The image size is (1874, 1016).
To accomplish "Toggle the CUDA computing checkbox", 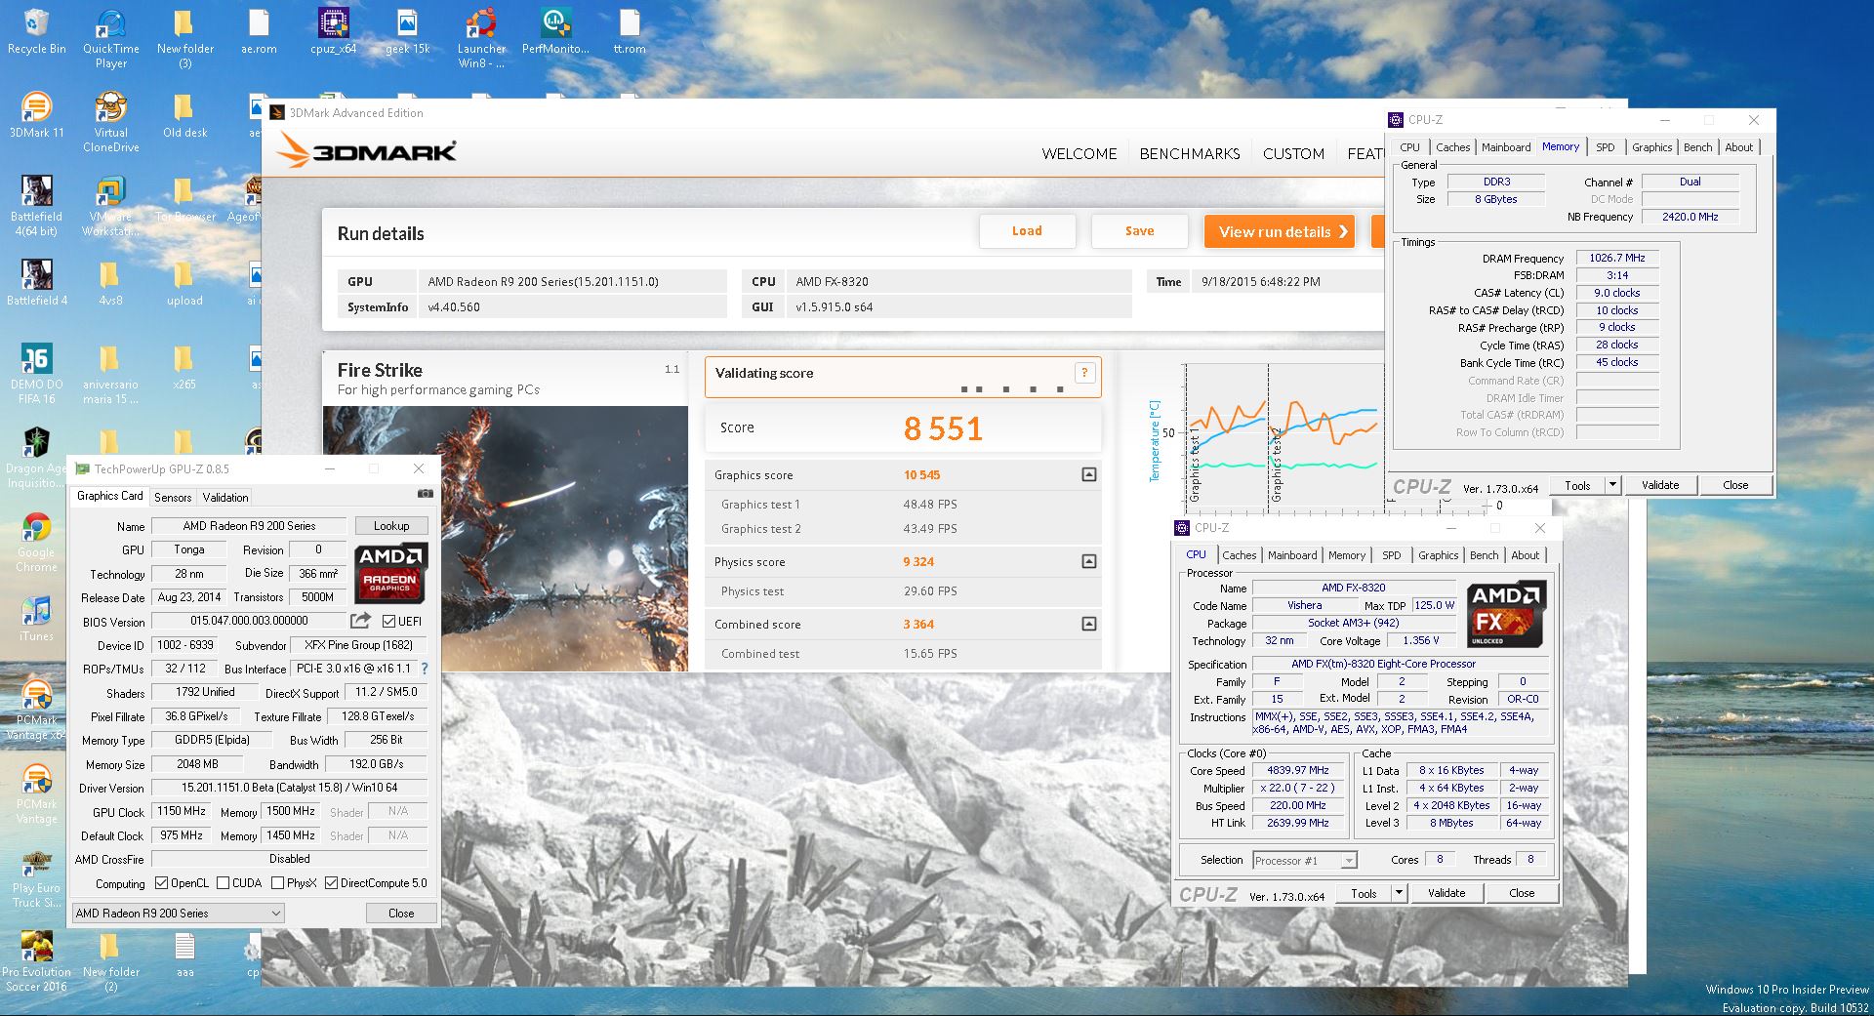I will pyautogui.click(x=223, y=883).
